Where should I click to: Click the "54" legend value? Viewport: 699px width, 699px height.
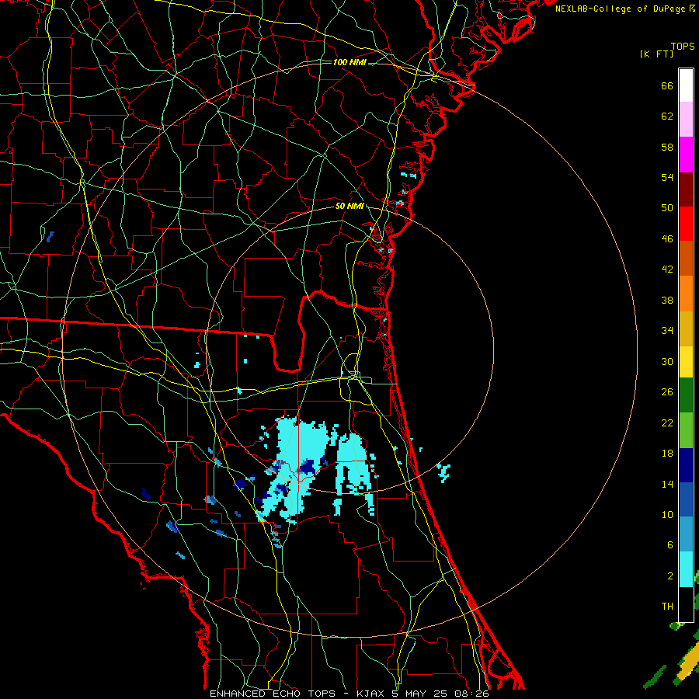pyautogui.click(x=667, y=177)
